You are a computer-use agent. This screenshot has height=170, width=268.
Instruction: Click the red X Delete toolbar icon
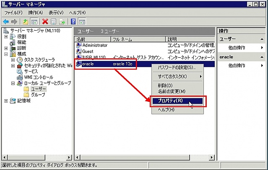click(45, 22)
